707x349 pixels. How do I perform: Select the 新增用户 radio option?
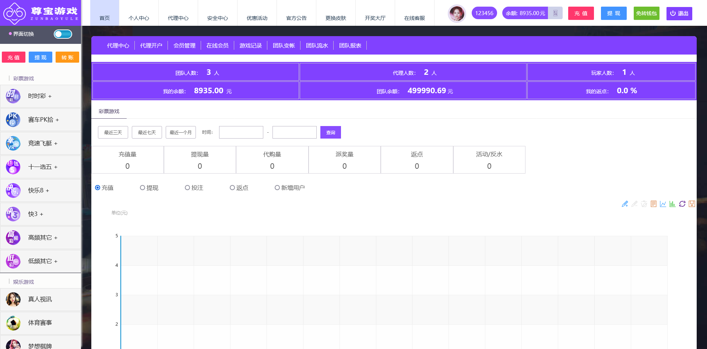(x=277, y=188)
